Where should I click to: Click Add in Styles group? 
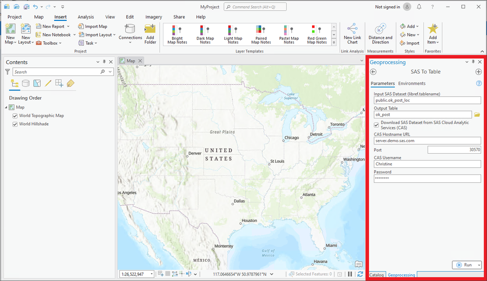(409, 26)
